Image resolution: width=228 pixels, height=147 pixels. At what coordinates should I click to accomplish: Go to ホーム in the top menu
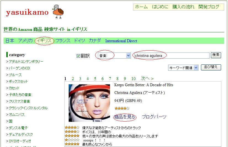tap(141, 7)
